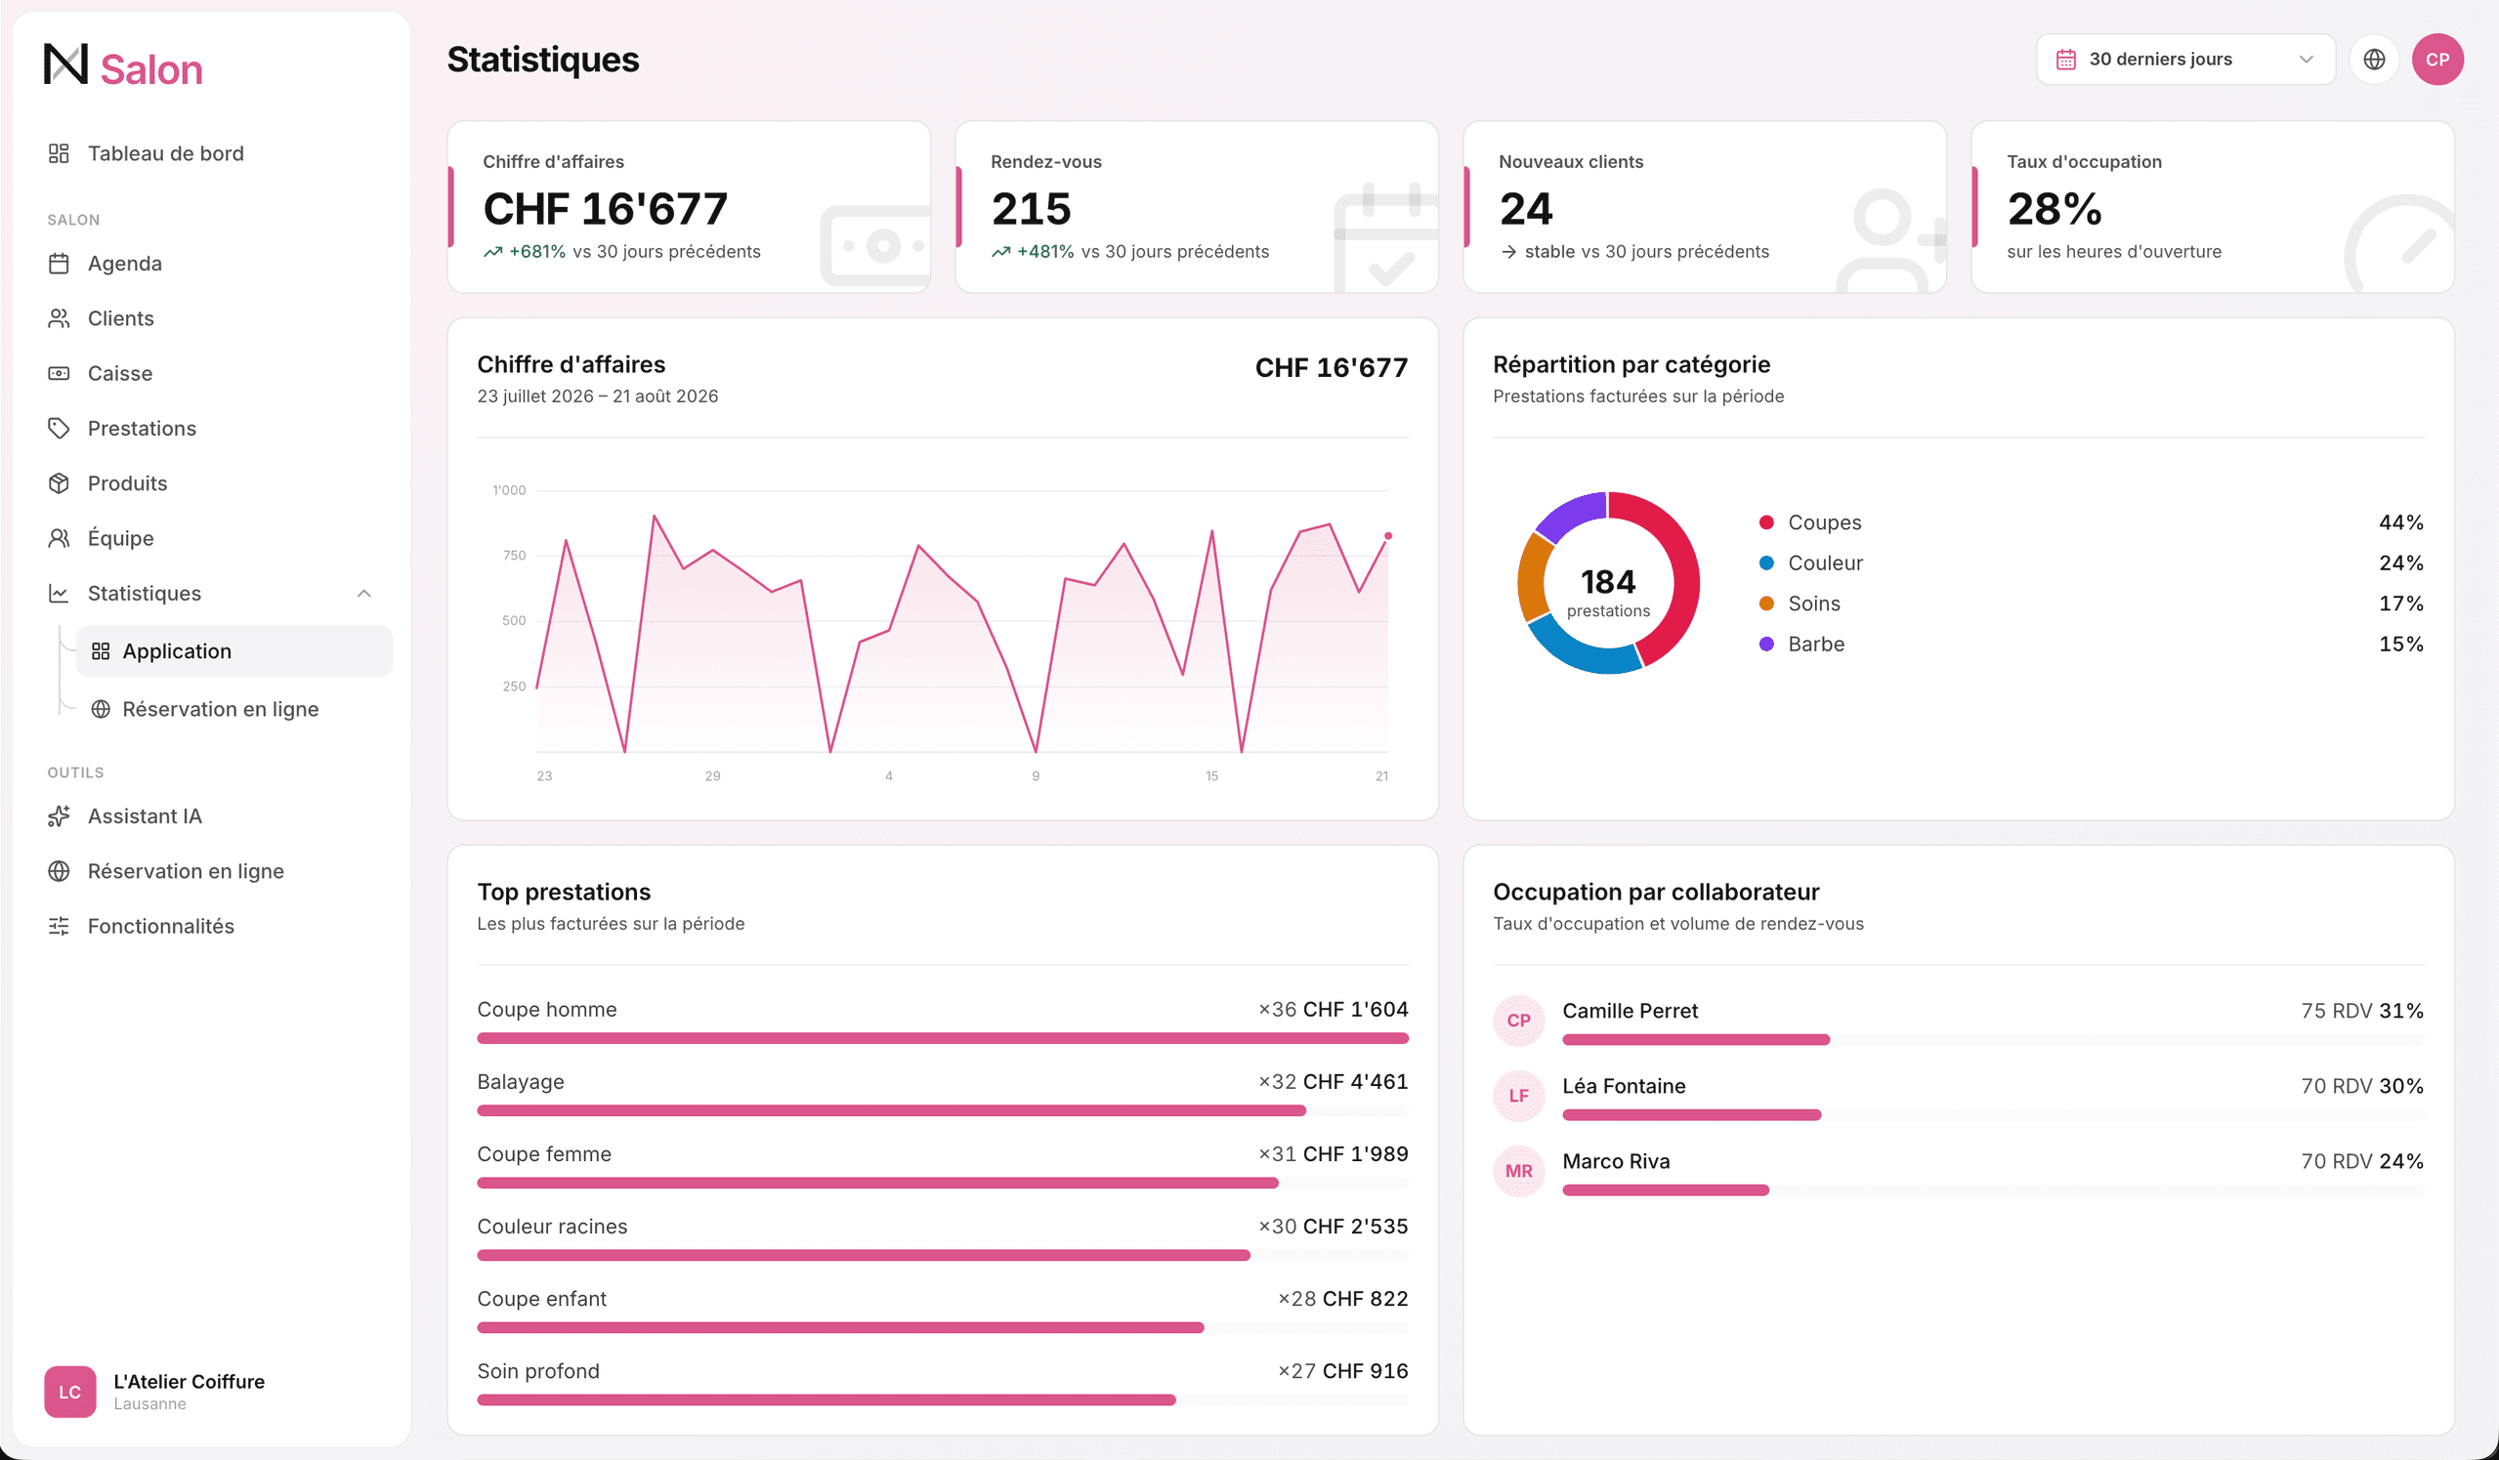Open the Clients page
Viewport: 2499px width, 1460px height.
point(121,318)
